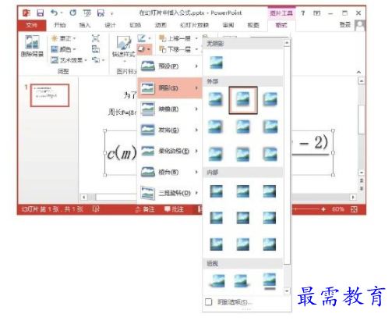Click the Redo/Repeat quick access icon
Image resolution: width=392 pixels, height=321 pixels.
coord(73,12)
